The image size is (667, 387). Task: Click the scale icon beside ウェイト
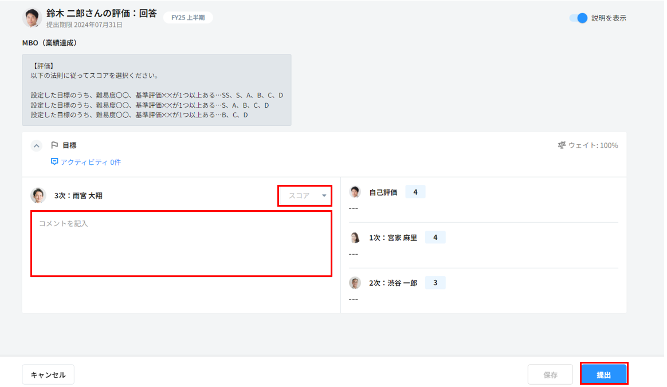coord(562,145)
